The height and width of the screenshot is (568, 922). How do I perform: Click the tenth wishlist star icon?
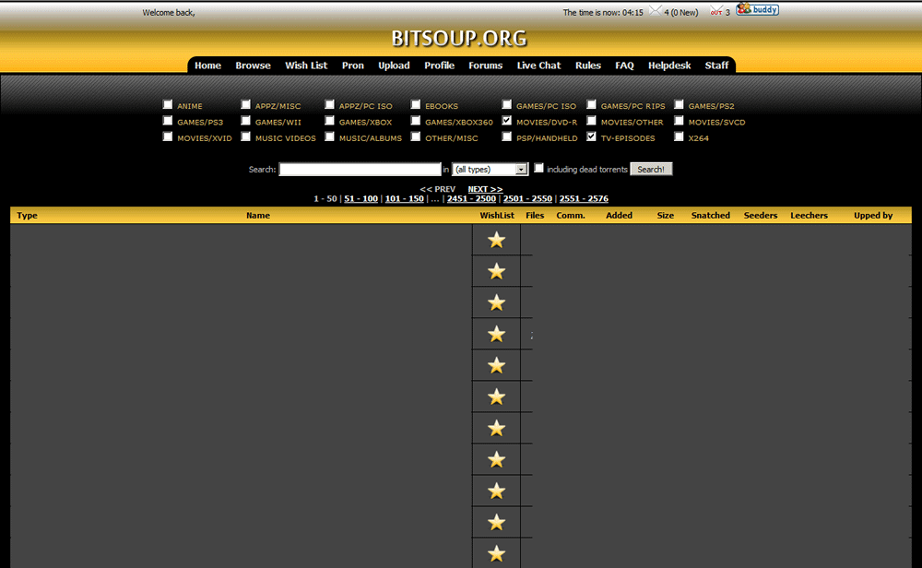[x=496, y=522]
